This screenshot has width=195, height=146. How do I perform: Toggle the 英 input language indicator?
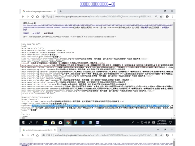[149, 123]
